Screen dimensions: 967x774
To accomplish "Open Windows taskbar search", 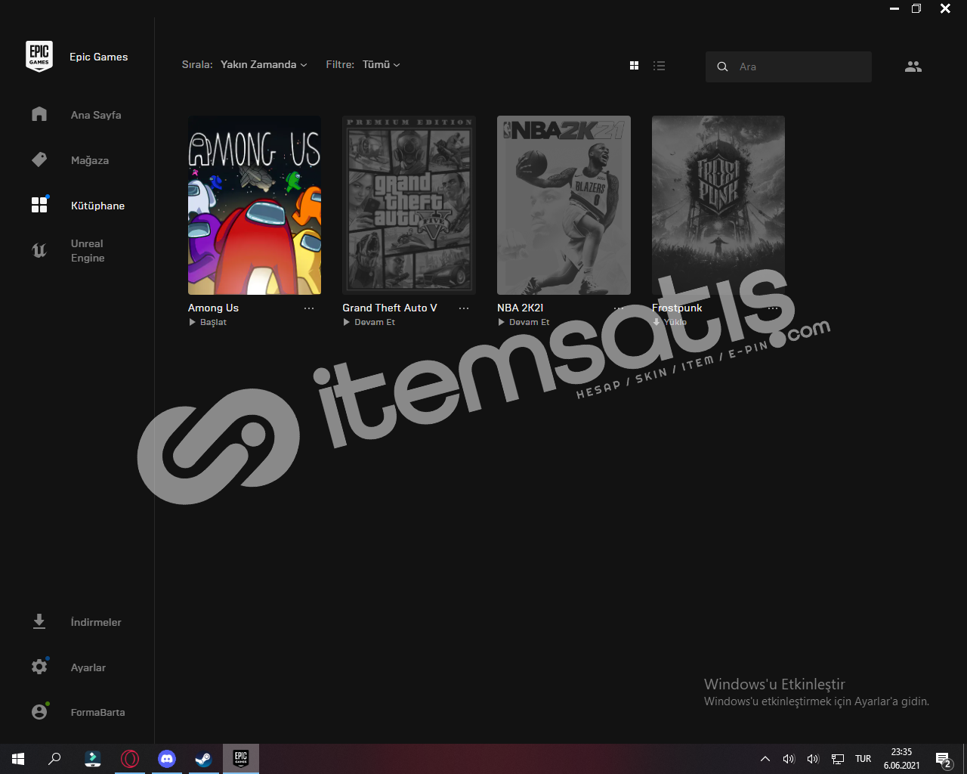I will pyautogui.click(x=54, y=758).
